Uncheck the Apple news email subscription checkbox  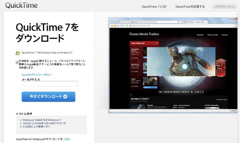[x=17, y=62]
